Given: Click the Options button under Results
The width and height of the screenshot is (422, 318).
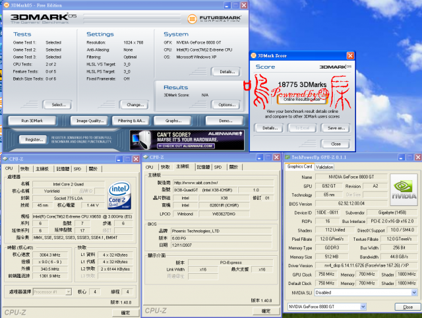Looking at the screenshot, I should pos(227,105).
